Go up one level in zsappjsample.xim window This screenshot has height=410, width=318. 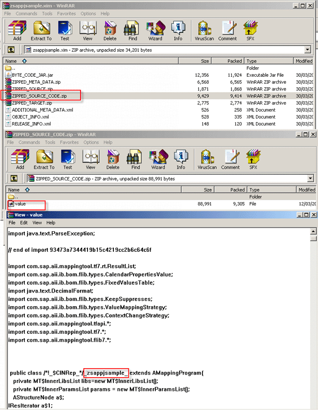11,50
